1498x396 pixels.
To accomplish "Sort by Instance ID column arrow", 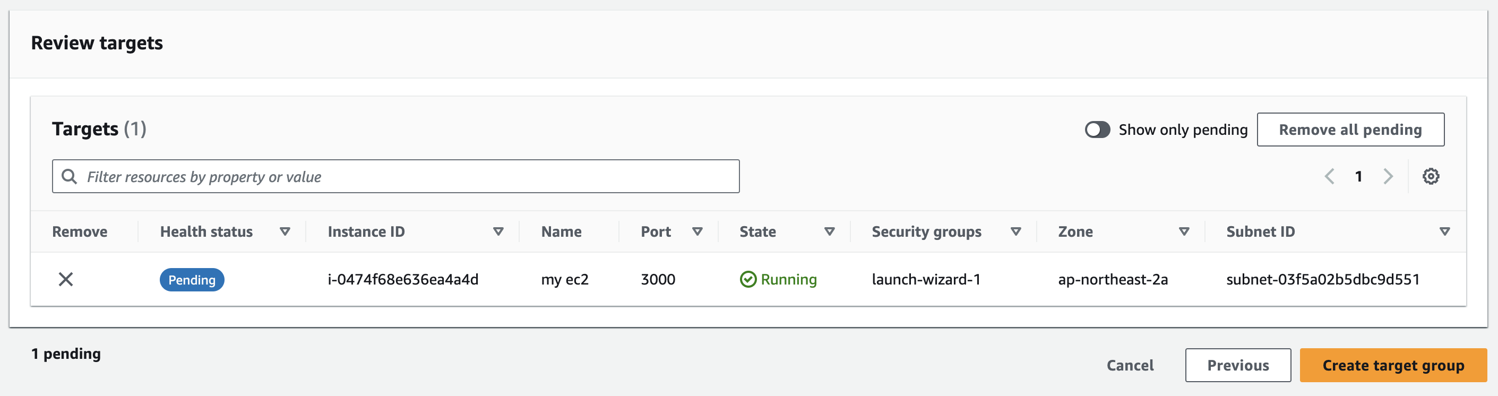I will pos(498,231).
